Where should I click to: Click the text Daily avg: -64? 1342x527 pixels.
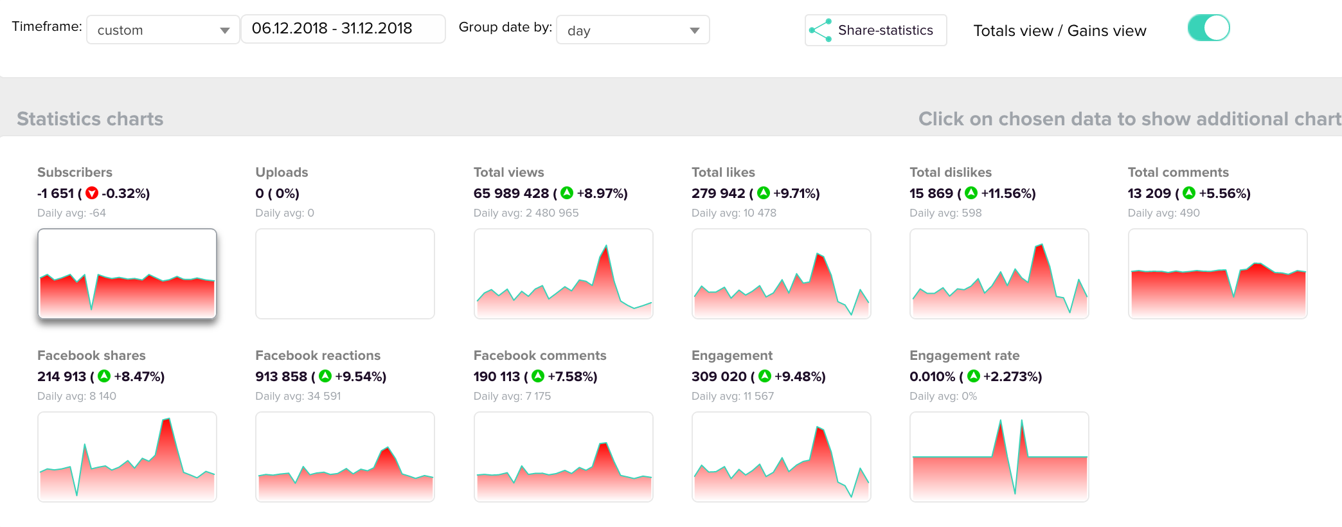[71, 213]
